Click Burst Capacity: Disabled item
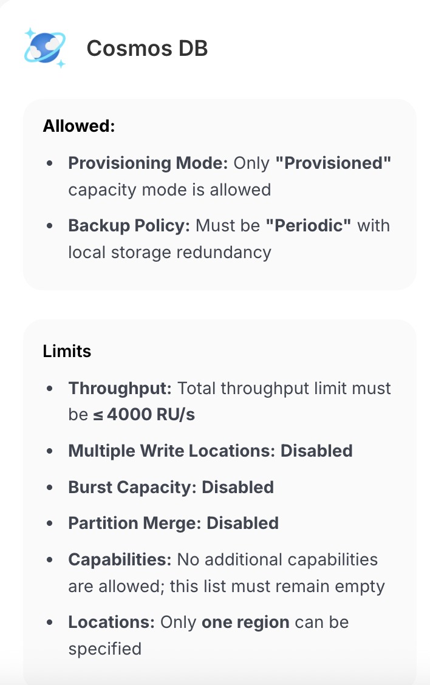 point(171,487)
